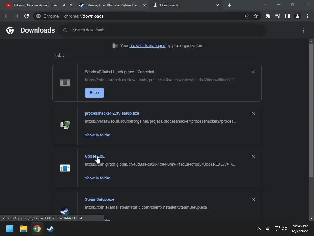Click the page vertical scrollbar thumb
The height and width of the screenshot is (236, 314).
tap(311, 110)
